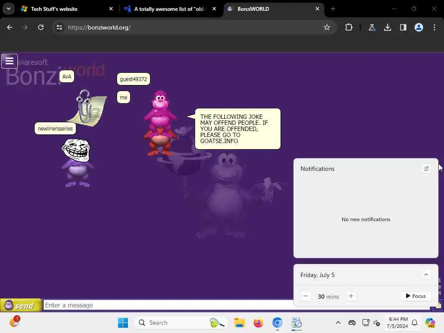Click the 'me' name tag
This screenshot has width=444, height=333.
(x=124, y=98)
